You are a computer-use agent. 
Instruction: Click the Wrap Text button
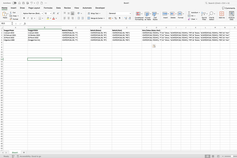click(94, 13)
